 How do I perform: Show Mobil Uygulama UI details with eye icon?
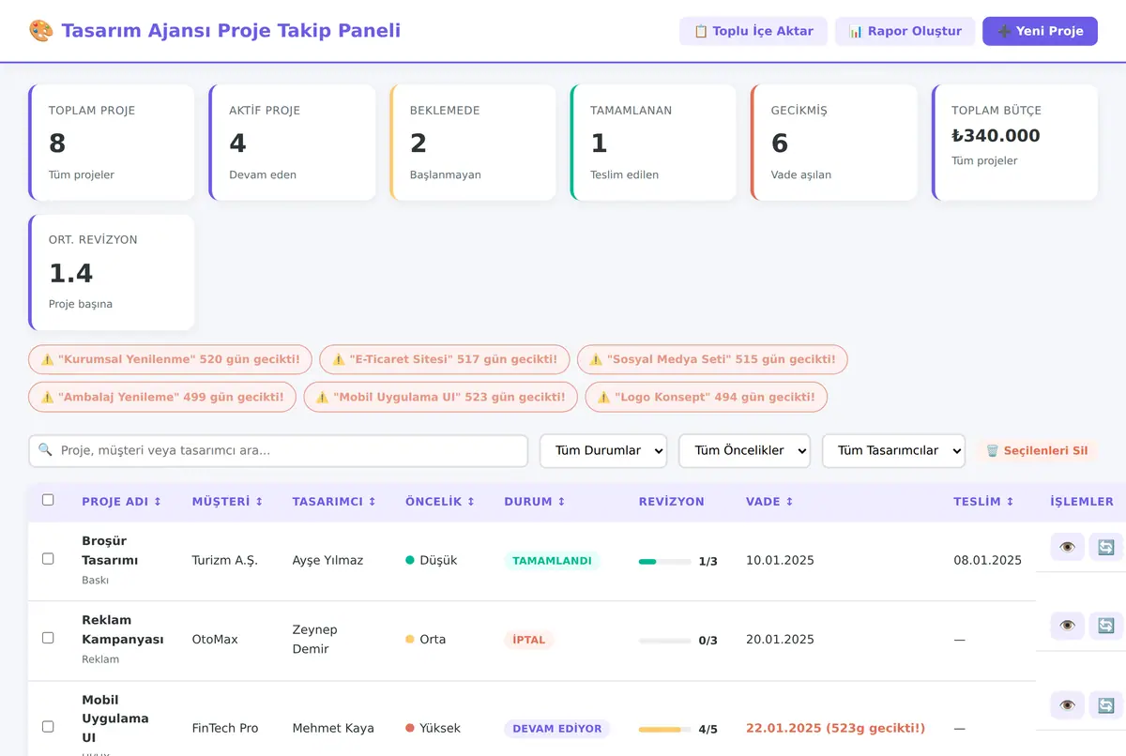click(x=1067, y=705)
